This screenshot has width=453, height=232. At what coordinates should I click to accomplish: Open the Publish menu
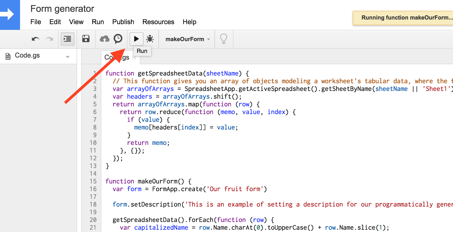point(123,22)
